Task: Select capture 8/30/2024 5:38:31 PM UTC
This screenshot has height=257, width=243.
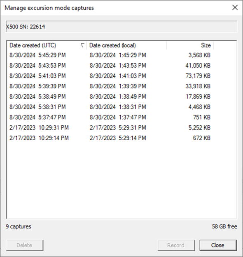Action: coord(37,107)
